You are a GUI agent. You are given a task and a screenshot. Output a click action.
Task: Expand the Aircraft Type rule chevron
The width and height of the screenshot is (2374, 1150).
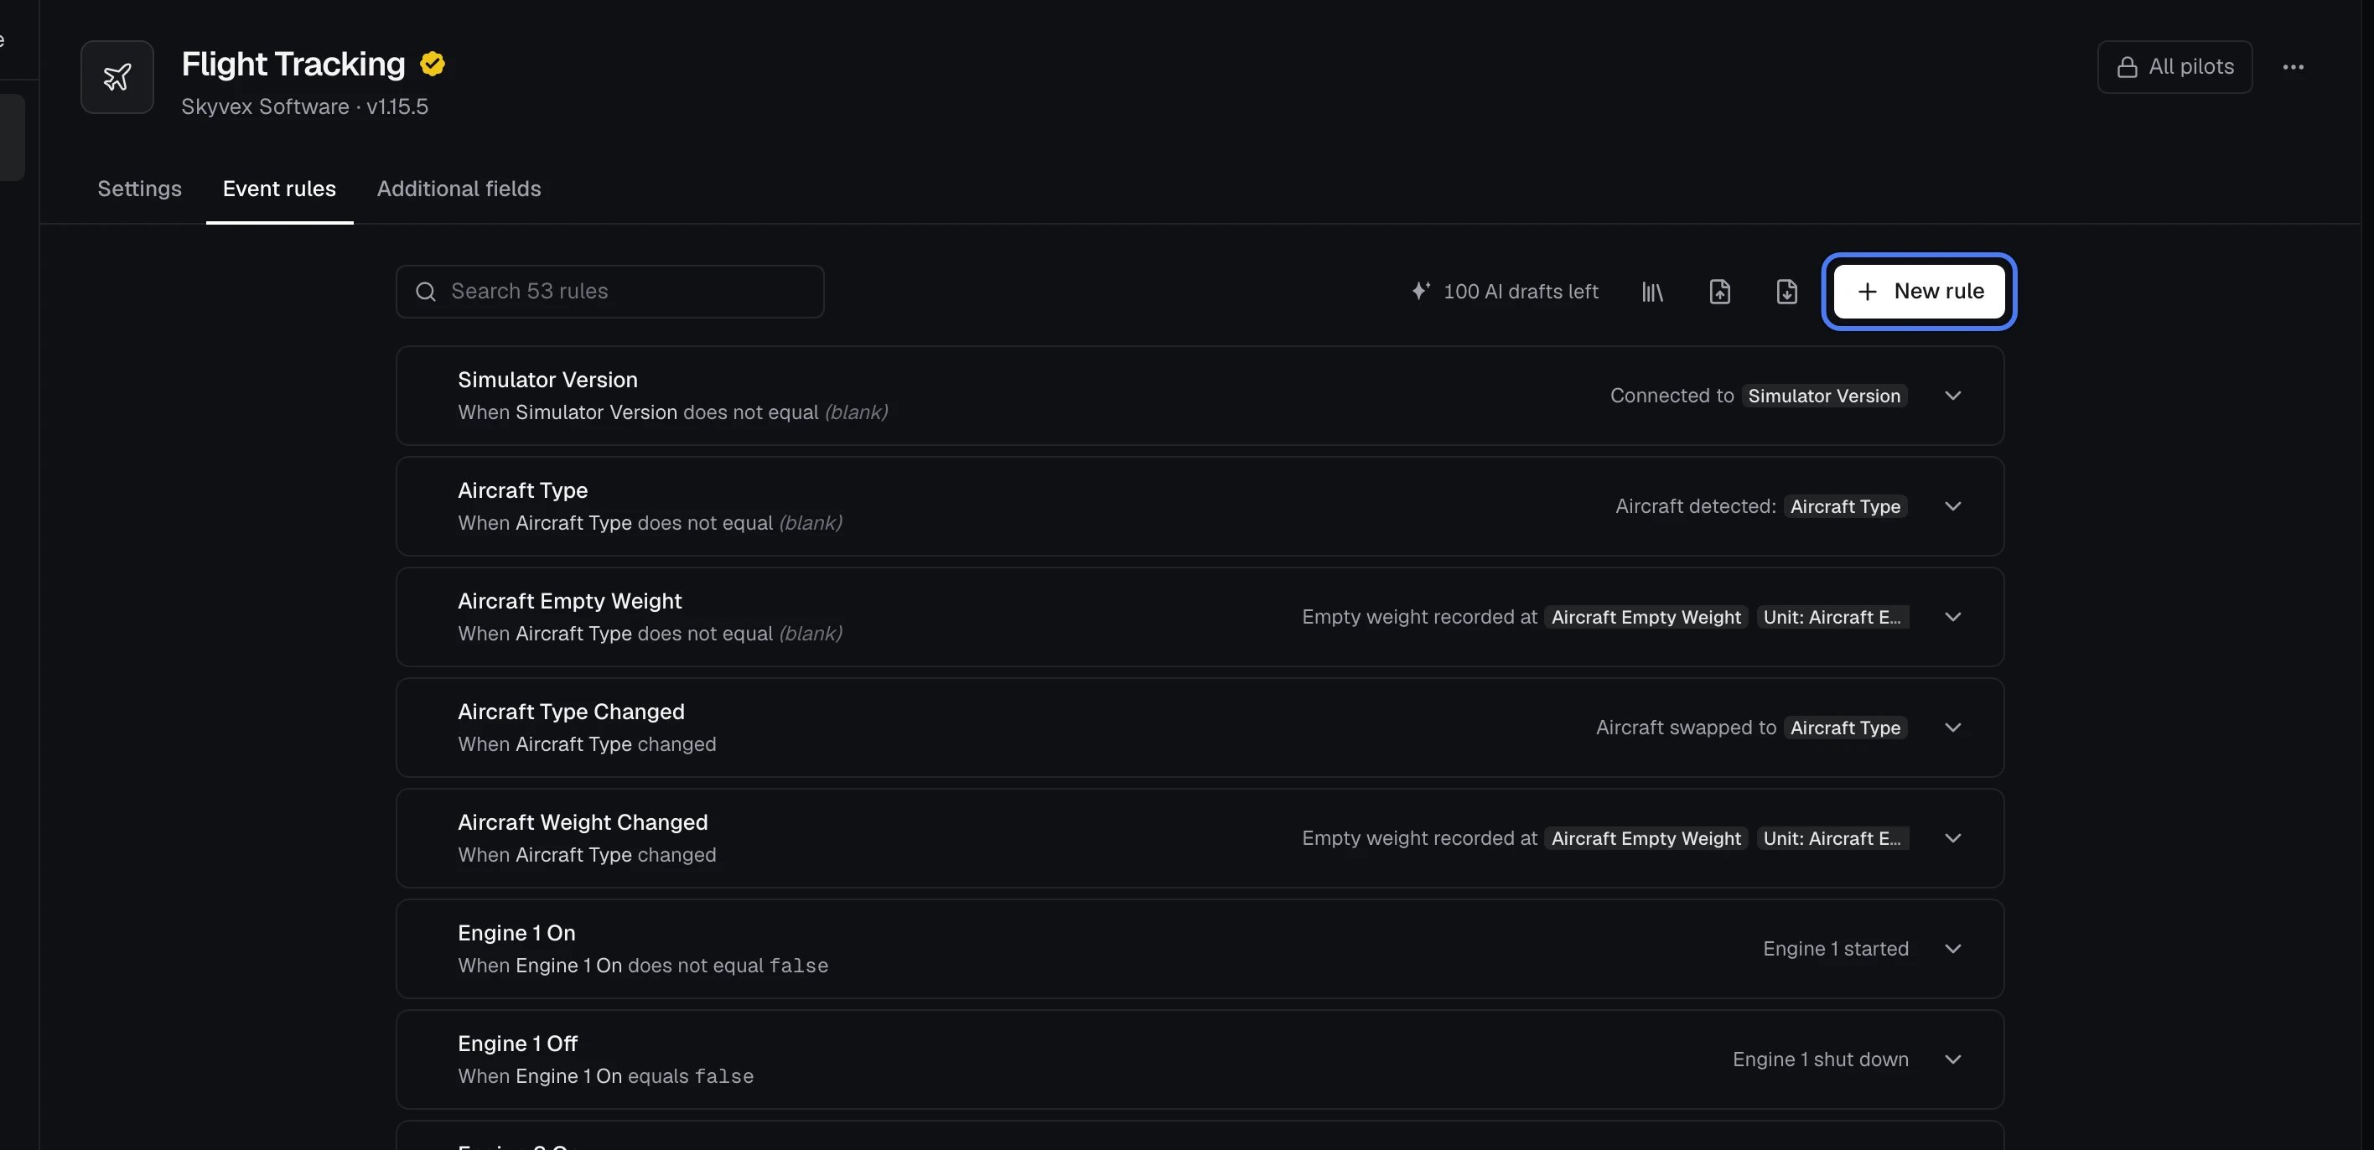[x=1953, y=506]
